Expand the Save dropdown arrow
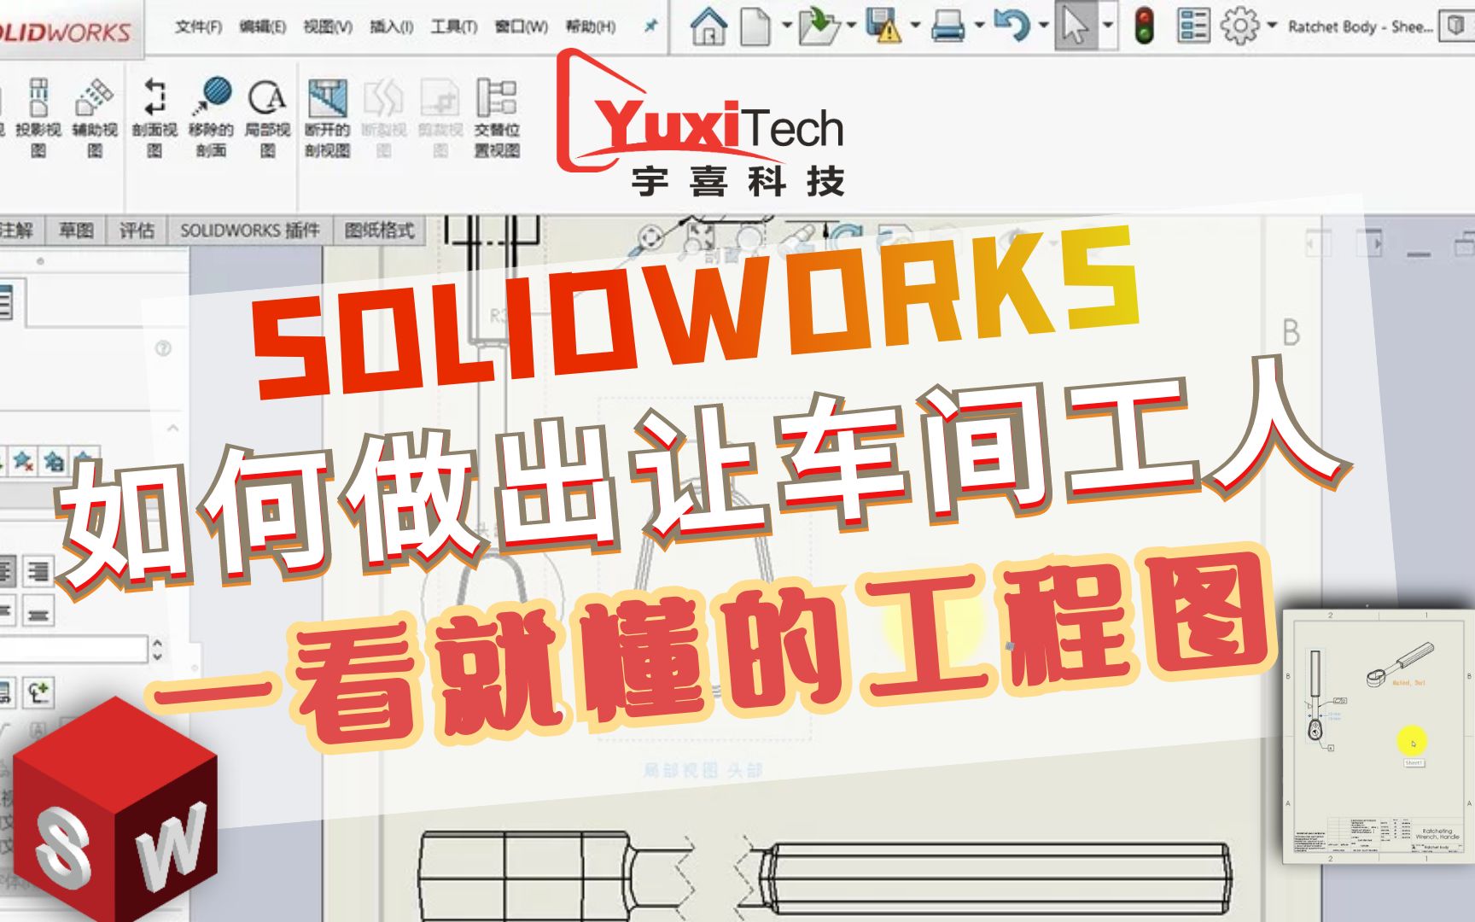This screenshot has width=1475, height=922. 914,26
